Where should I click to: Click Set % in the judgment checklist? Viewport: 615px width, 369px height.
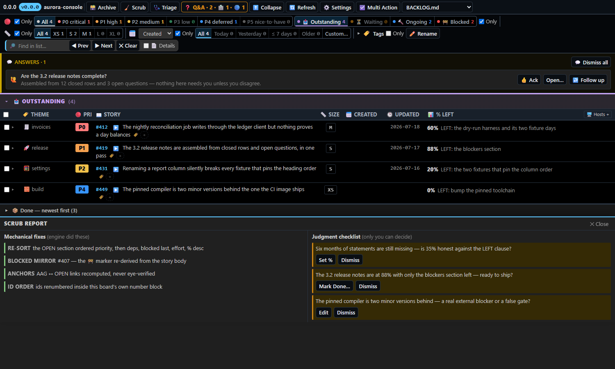tap(326, 260)
